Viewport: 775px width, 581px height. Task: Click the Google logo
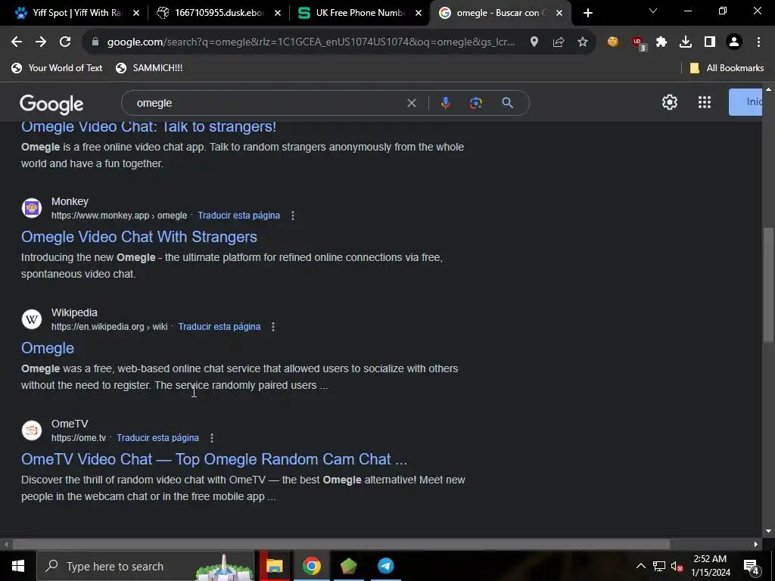[x=51, y=104]
